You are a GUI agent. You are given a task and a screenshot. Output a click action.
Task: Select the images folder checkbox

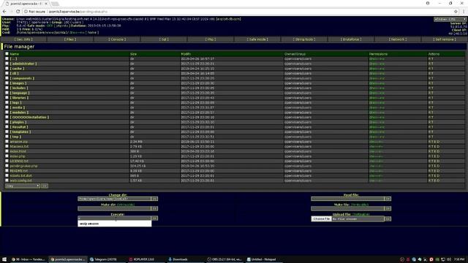(x=7, y=83)
